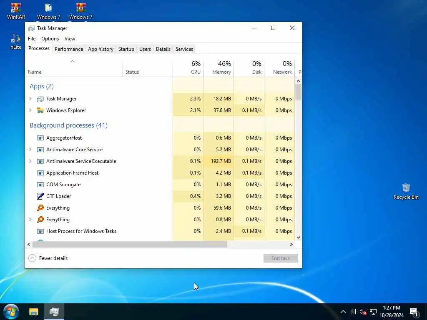Click the Apps (2) group heading
The image size is (427, 320).
42,86
